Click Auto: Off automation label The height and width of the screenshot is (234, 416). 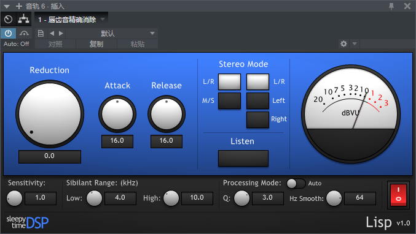tap(16, 44)
